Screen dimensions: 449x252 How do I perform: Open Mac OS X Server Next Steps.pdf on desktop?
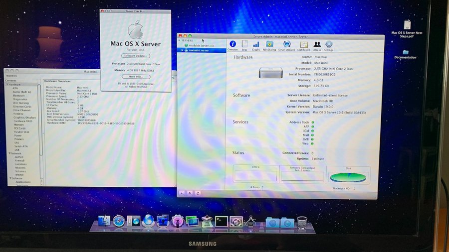pyautogui.click(x=407, y=29)
